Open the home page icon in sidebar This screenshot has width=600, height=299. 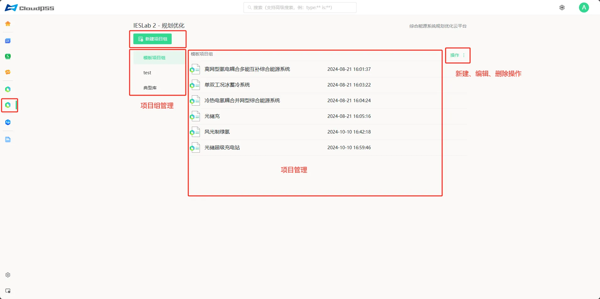[x=8, y=24]
